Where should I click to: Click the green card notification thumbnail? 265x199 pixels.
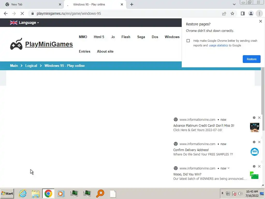pyautogui.click(x=254, y=175)
